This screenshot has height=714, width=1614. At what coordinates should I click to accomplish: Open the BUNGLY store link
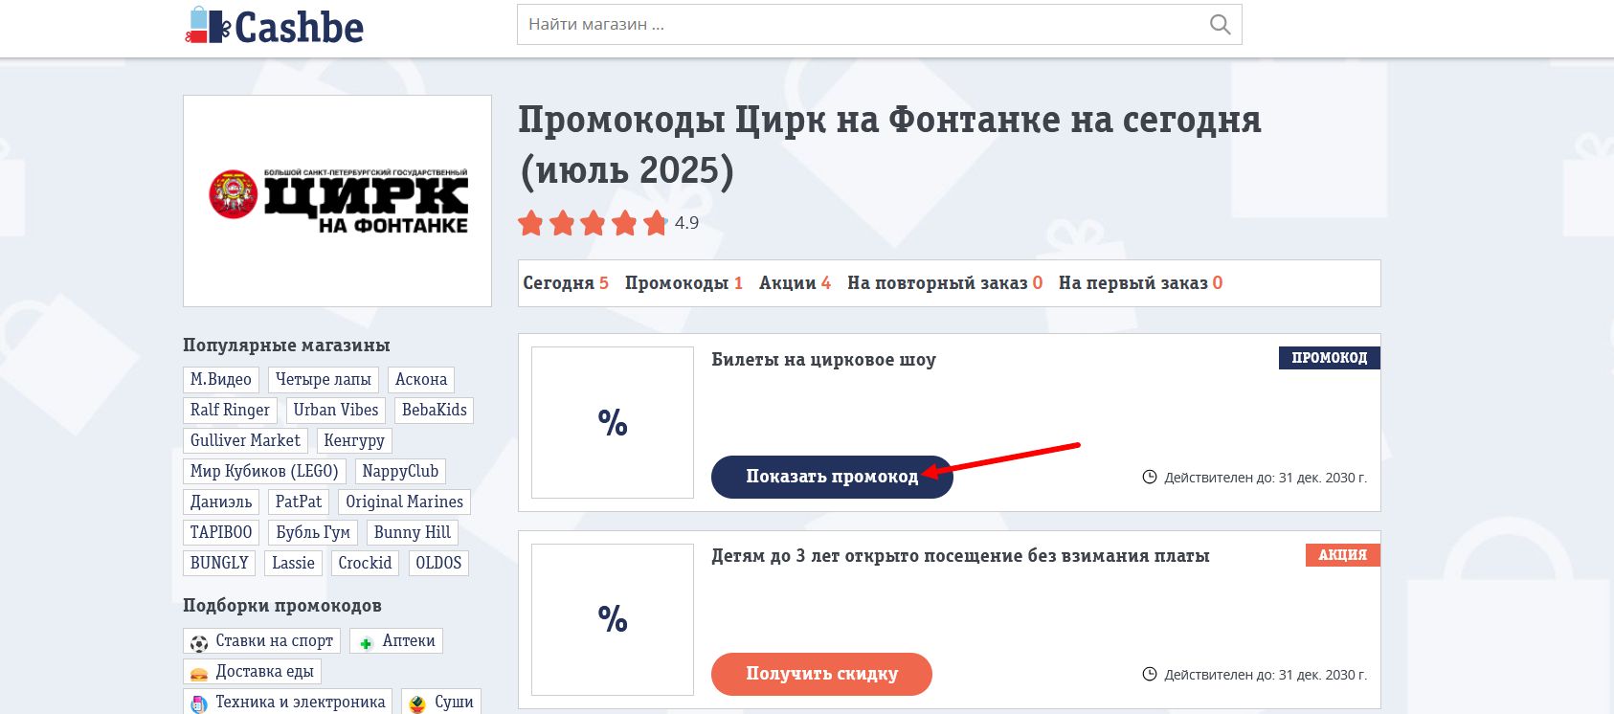tap(219, 564)
